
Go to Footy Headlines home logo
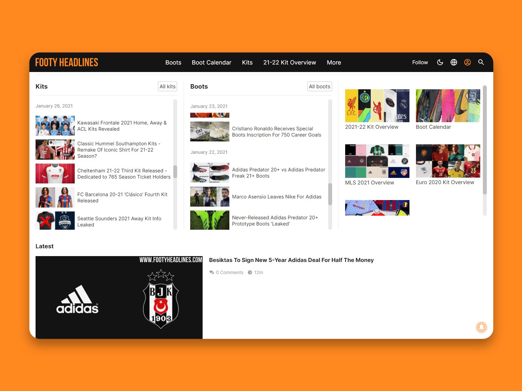(67, 62)
